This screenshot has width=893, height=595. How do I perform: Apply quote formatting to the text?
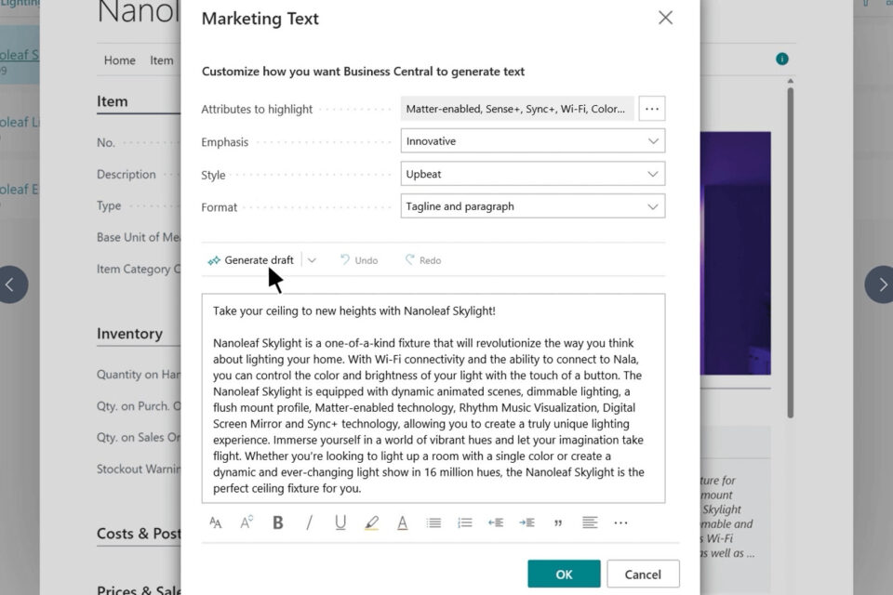pyautogui.click(x=558, y=522)
